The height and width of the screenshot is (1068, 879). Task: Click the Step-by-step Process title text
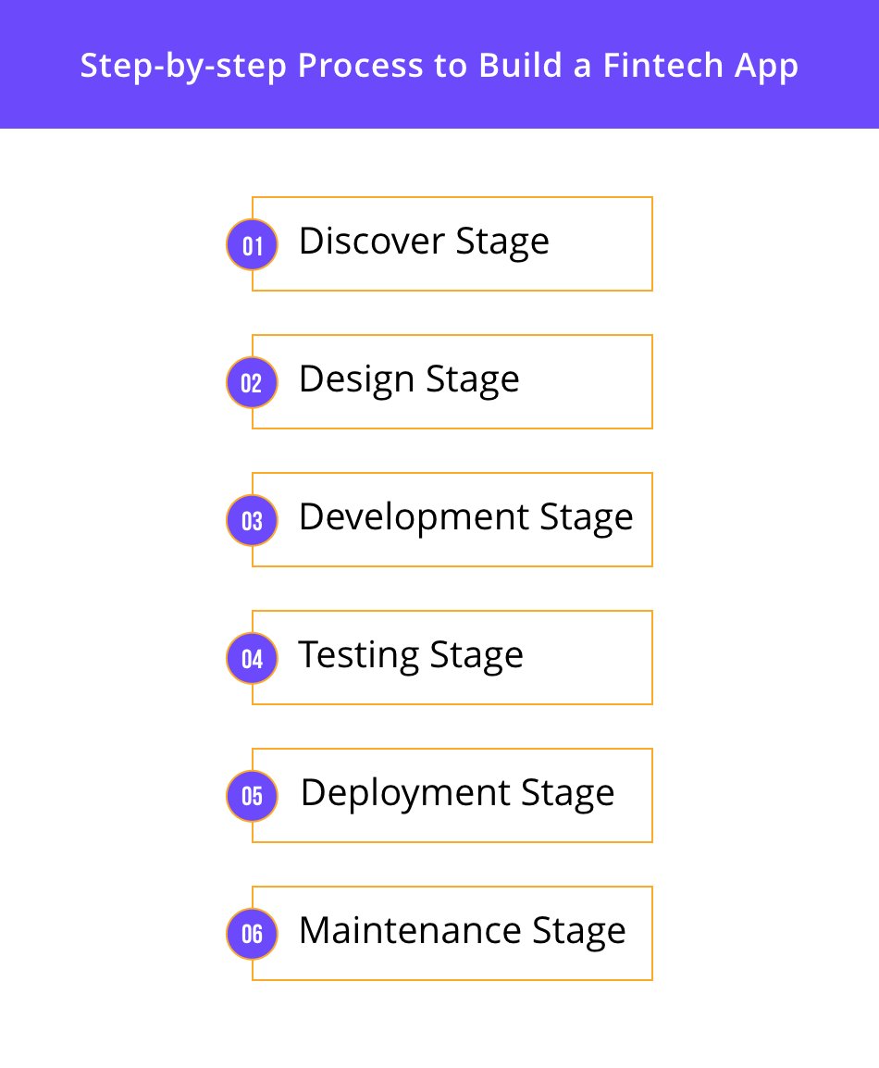pos(439,66)
